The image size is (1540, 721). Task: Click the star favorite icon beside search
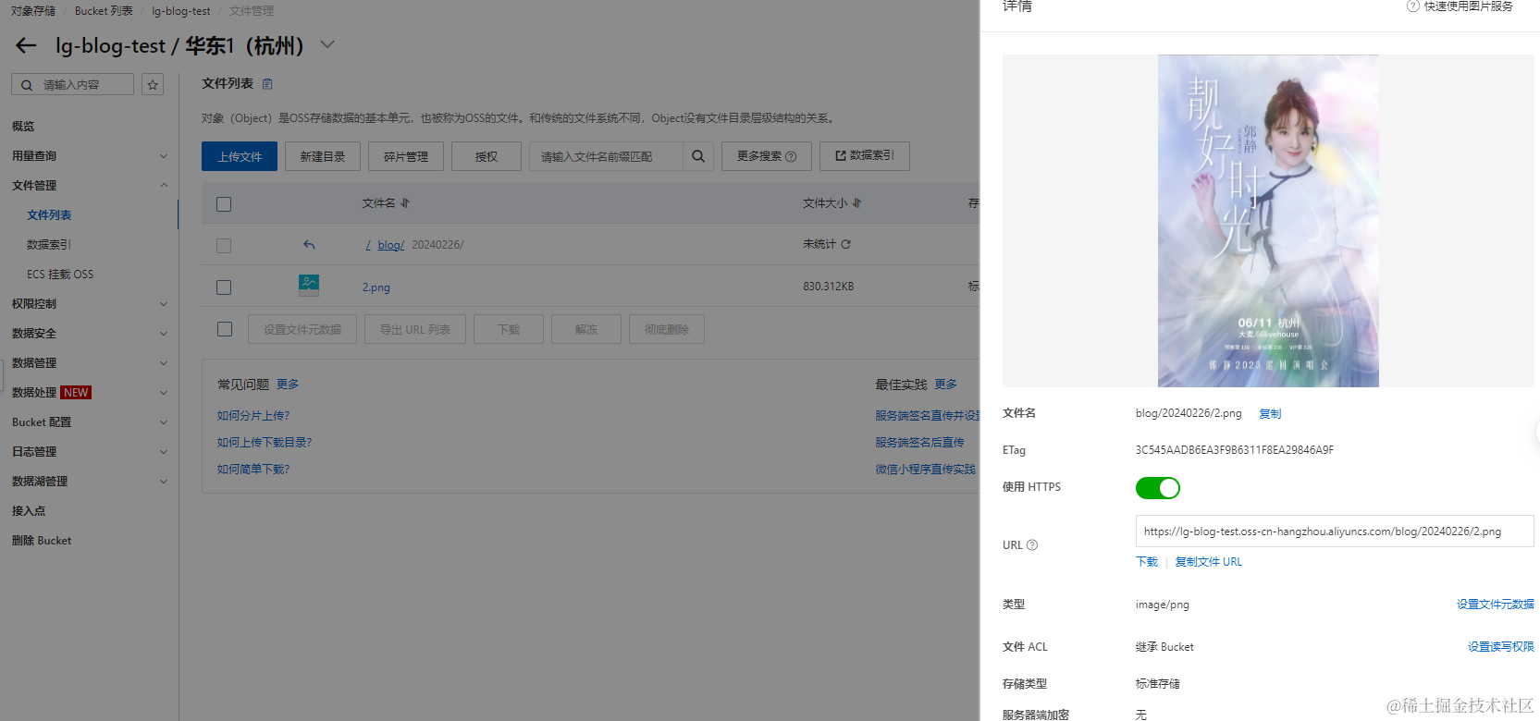[x=153, y=84]
